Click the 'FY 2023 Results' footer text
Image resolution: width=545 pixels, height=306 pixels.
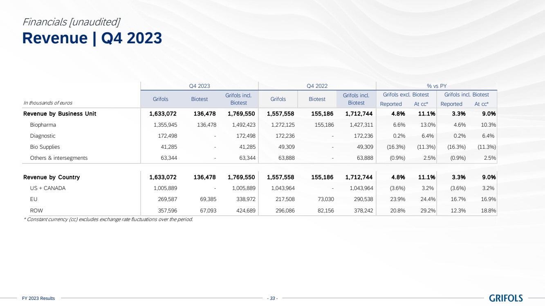[x=38, y=298]
